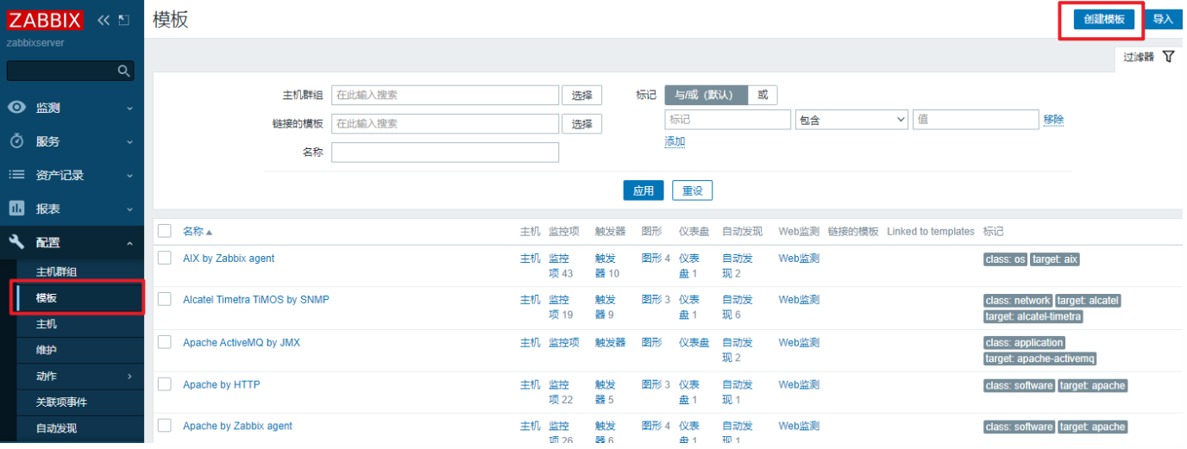Open the Apache by HTTP template
1187x449 pixels.
[x=221, y=384]
